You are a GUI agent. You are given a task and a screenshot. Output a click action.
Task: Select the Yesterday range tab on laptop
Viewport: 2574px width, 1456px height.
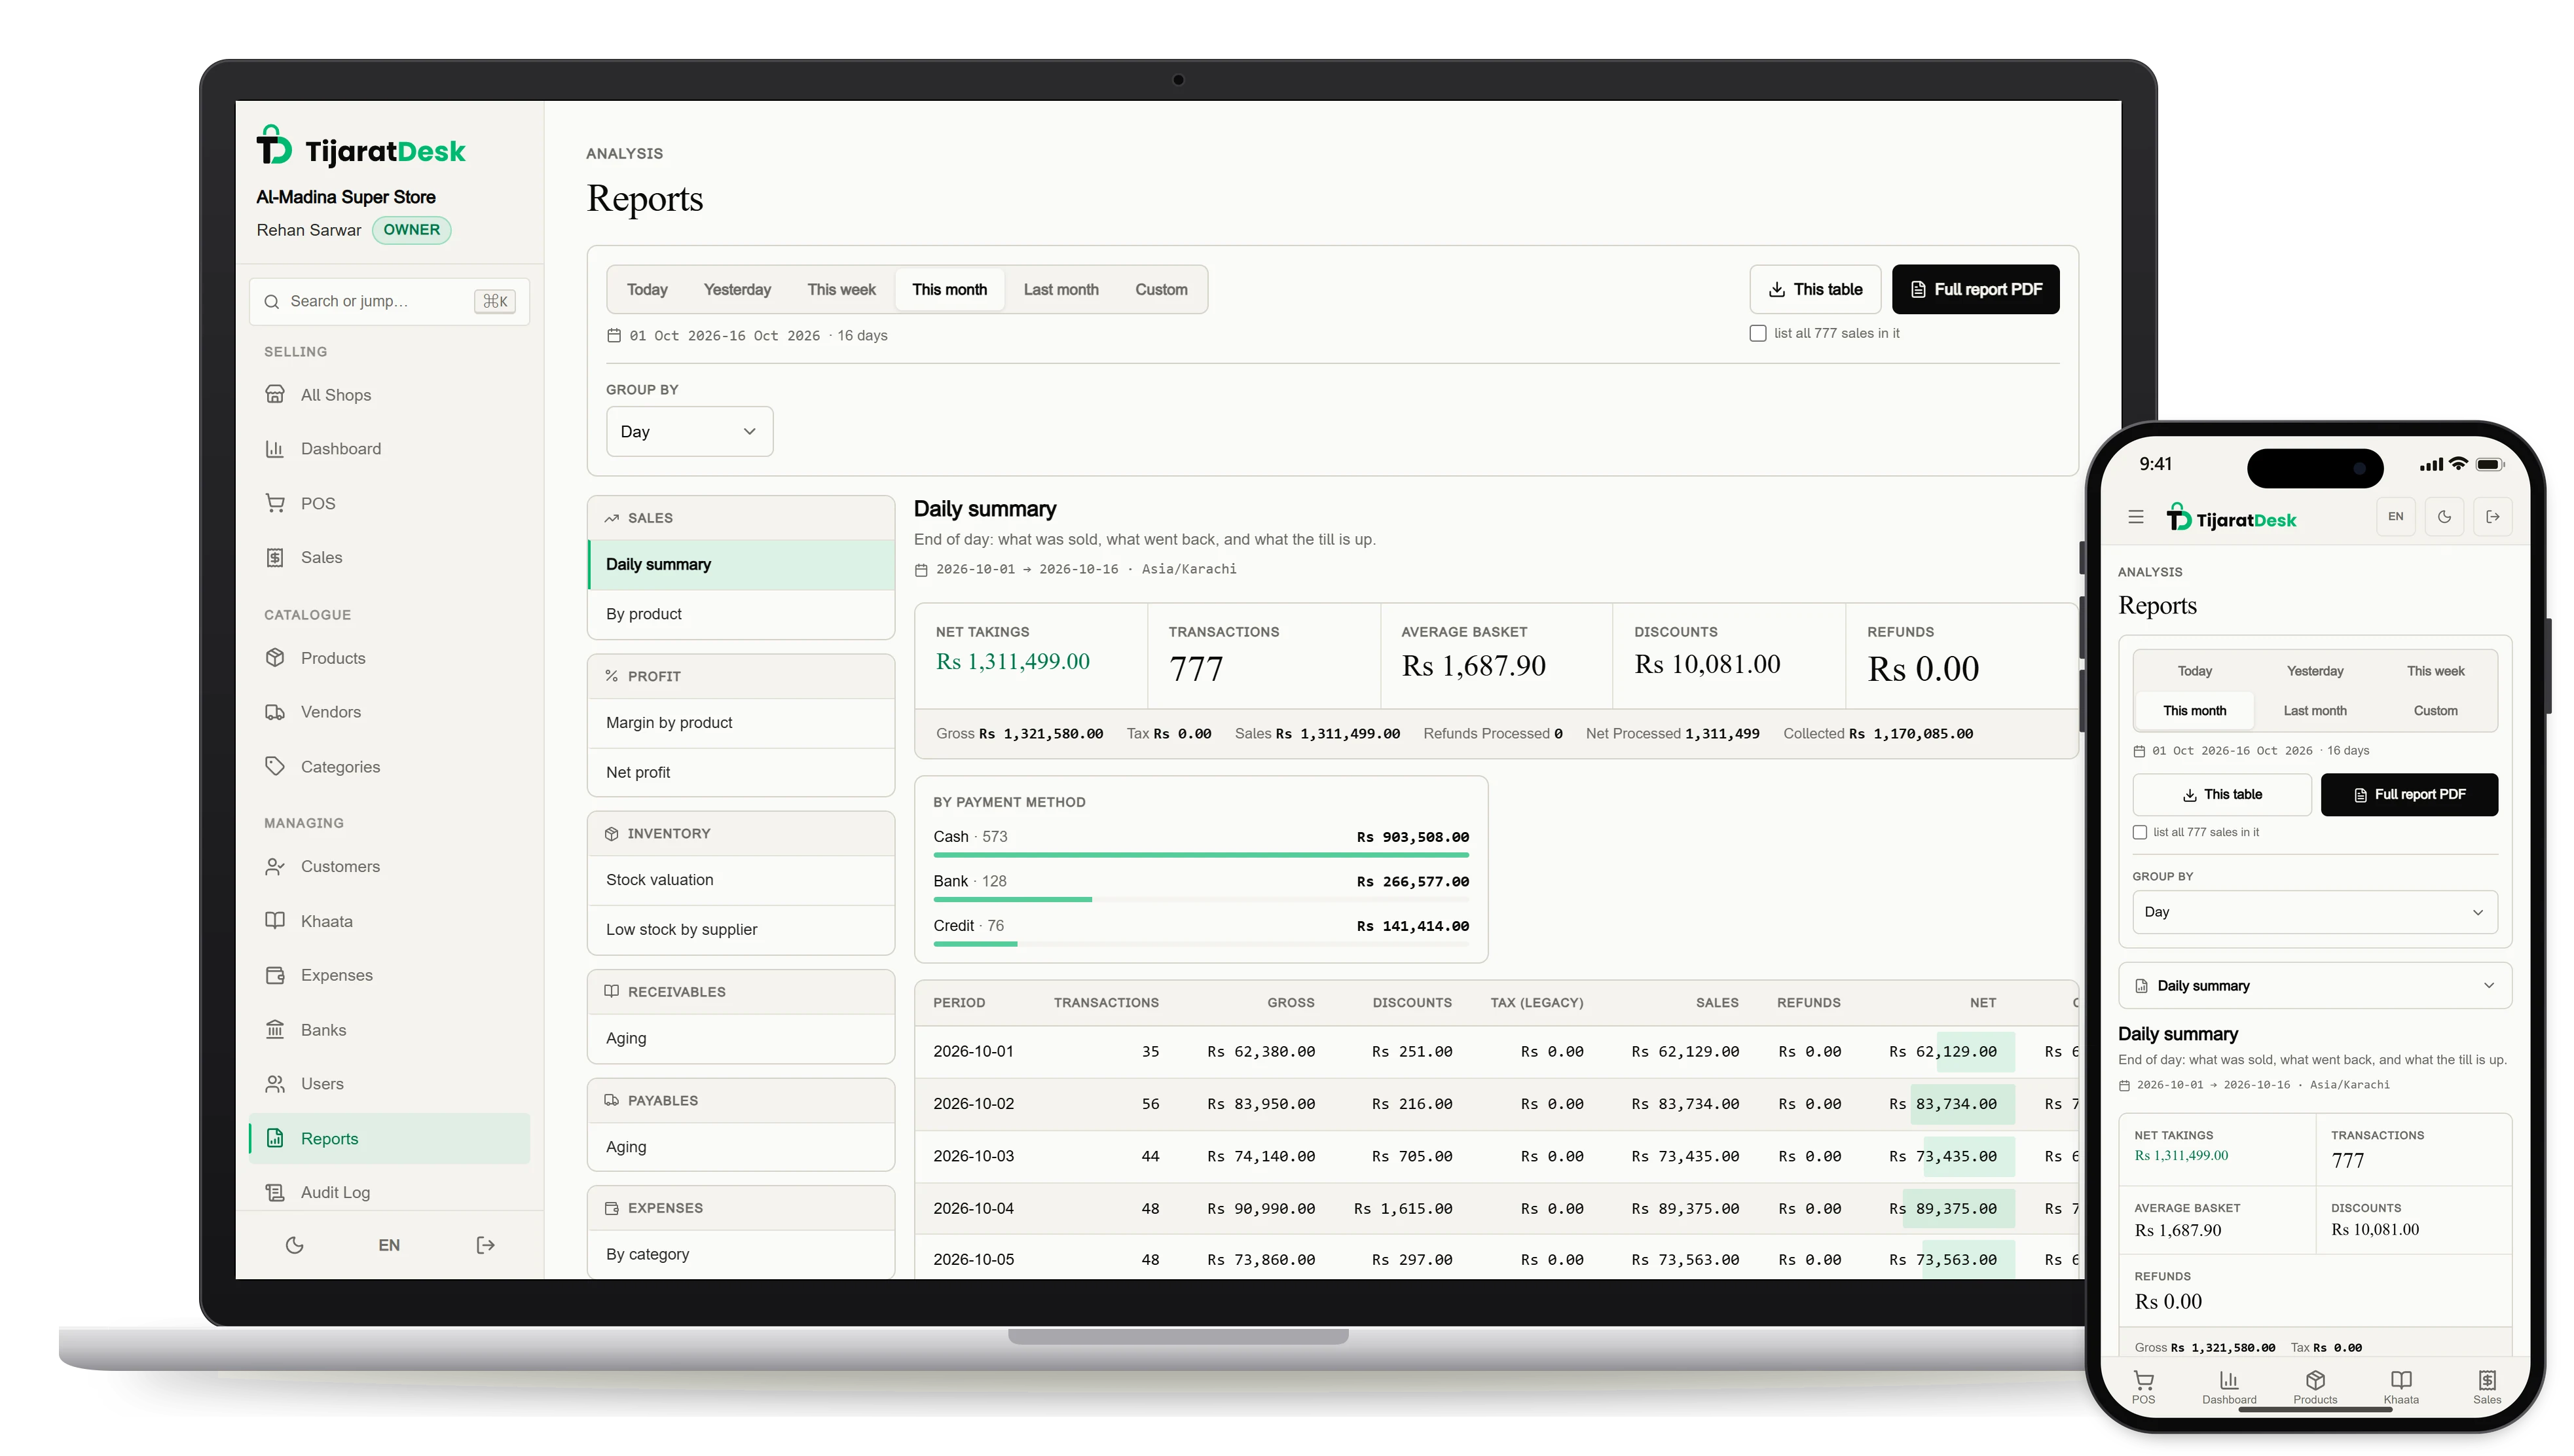coord(737,290)
